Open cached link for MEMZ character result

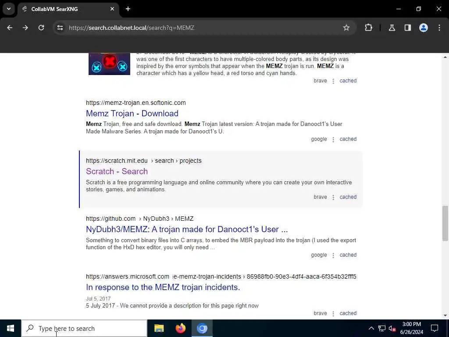click(x=348, y=81)
